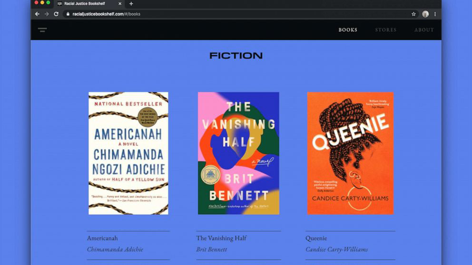Go back with browser back arrow
Viewport: 472px width, 265px height.
(x=37, y=14)
